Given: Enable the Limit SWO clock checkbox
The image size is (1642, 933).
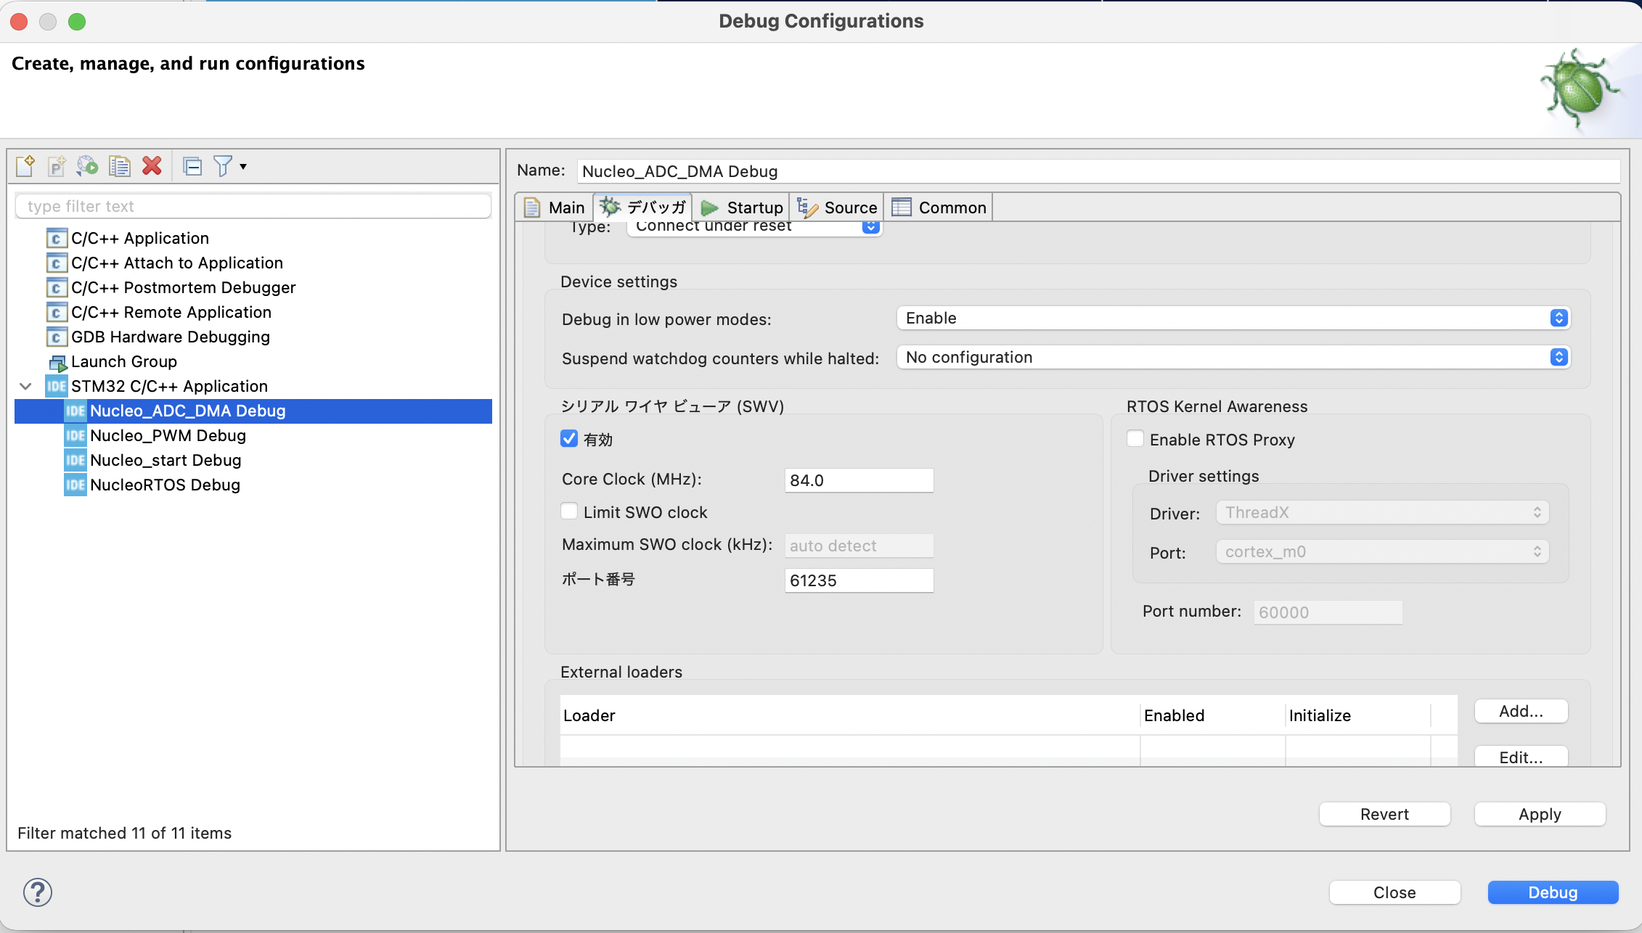Looking at the screenshot, I should 569,511.
